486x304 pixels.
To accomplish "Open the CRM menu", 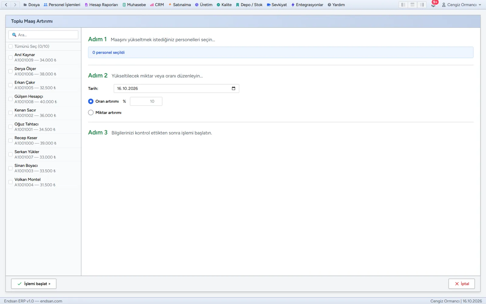I will pyautogui.click(x=157, y=5).
